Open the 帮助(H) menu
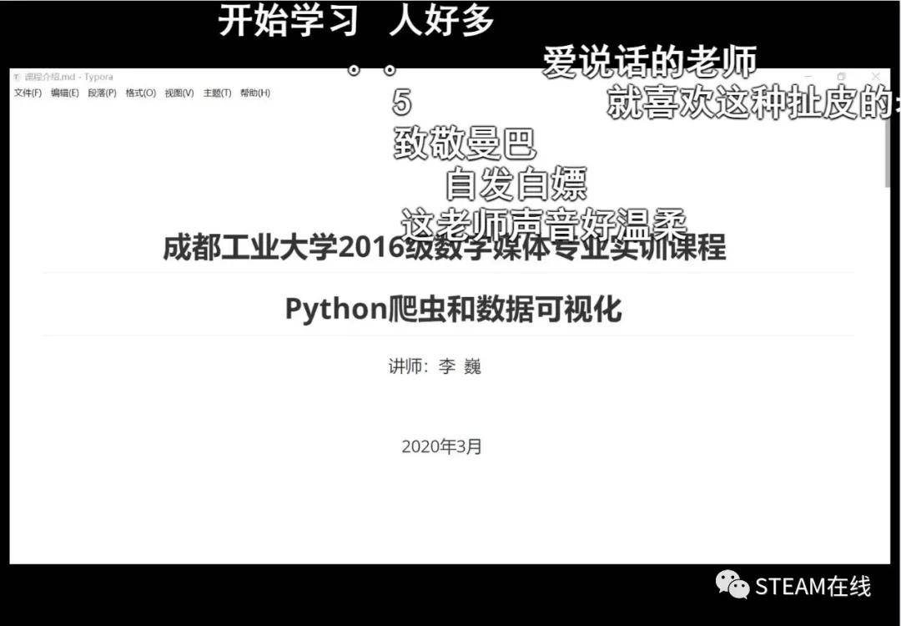Image resolution: width=901 pixels, height=626 pixels. [x=255, y=93]
